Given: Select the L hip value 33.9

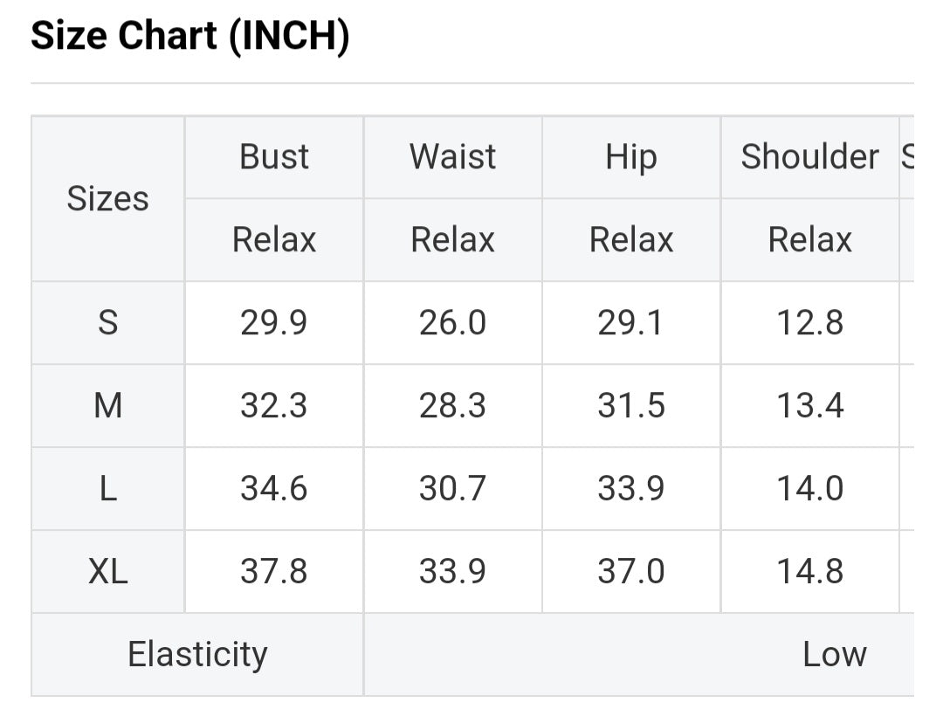Looking at the screenshot, I should (630, 489).
